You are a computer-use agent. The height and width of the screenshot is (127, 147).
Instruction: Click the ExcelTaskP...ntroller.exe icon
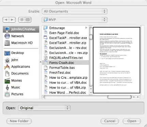click(x=46, y=38)
